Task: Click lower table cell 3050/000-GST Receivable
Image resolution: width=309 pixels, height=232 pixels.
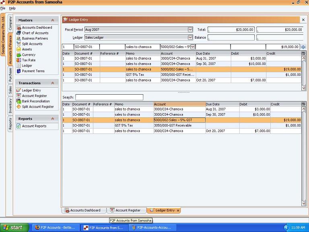Action: click(179, 126)
